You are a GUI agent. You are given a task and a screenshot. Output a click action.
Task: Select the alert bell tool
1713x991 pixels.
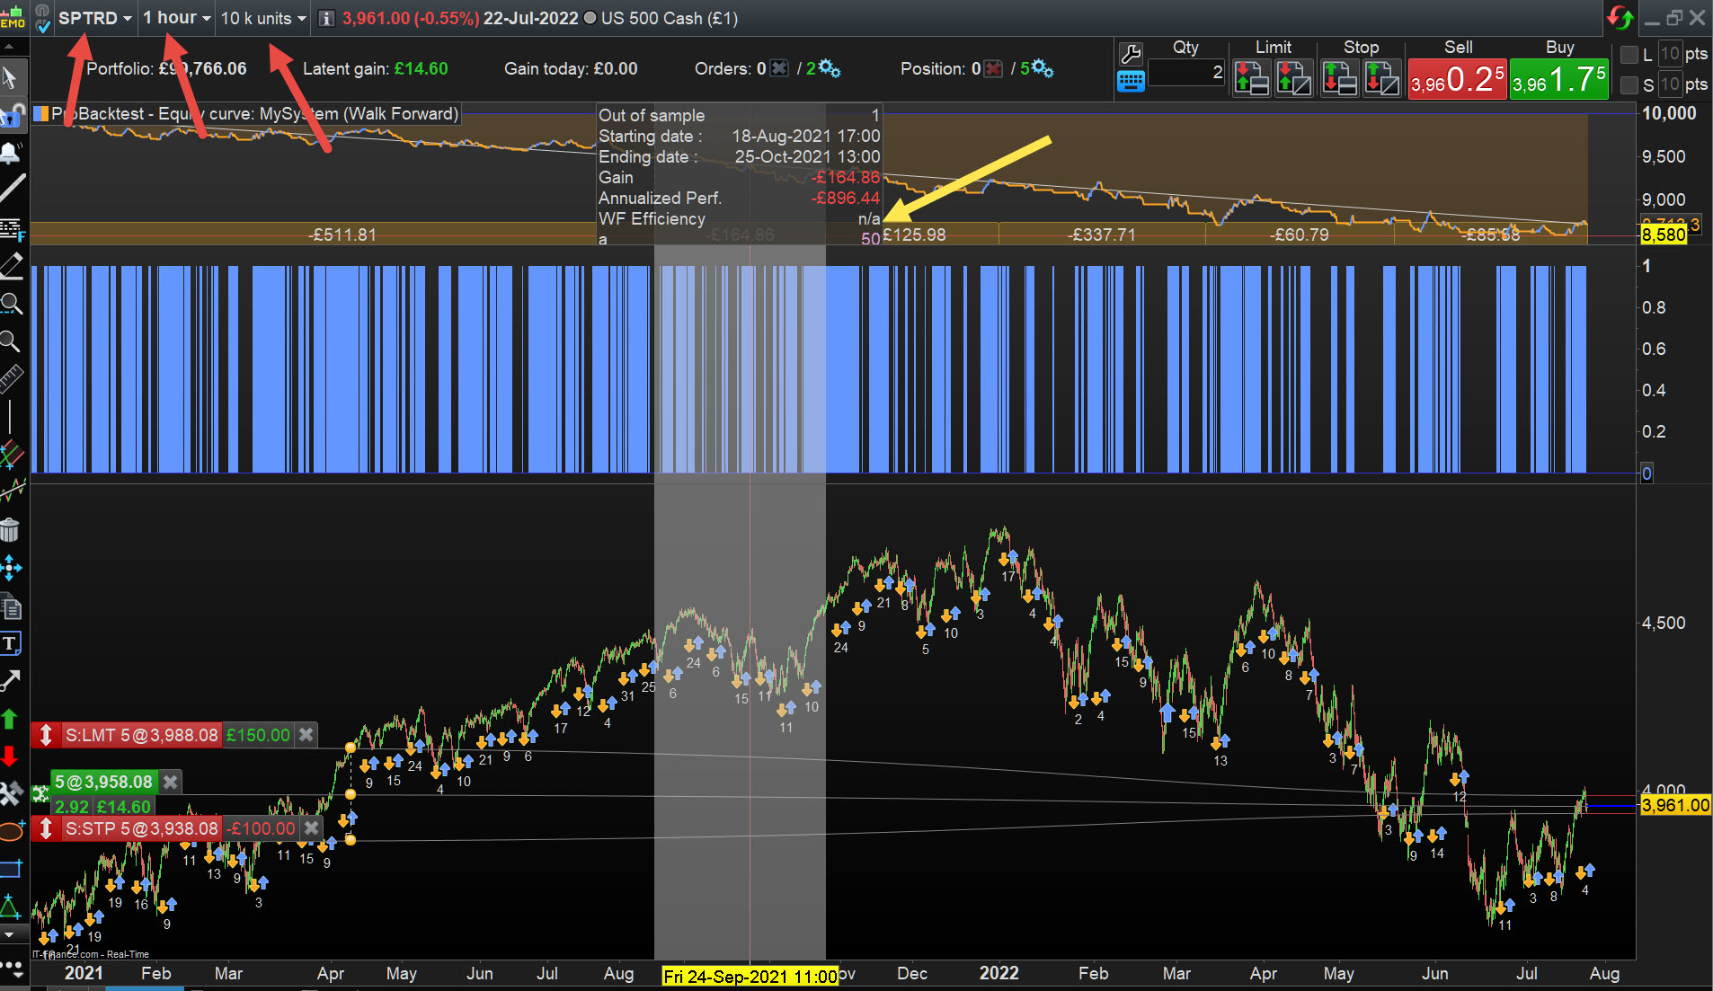[11, 153]
